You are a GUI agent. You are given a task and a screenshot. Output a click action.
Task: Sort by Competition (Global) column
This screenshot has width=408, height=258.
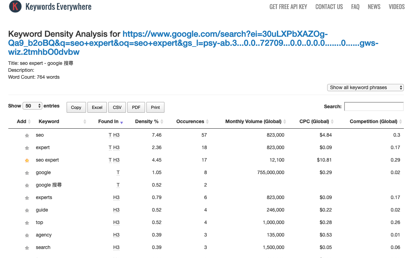(x=376, y=121)
